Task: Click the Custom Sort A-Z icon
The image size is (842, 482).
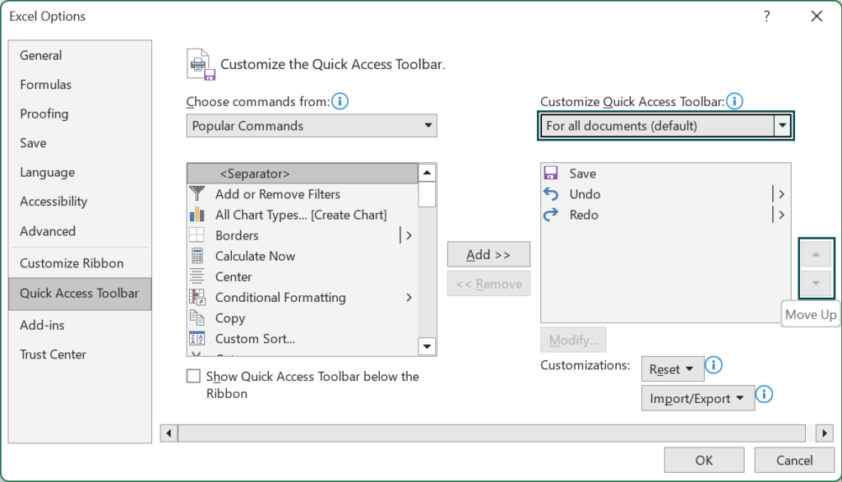Action: pyautogui.click(x=197, y=339)
